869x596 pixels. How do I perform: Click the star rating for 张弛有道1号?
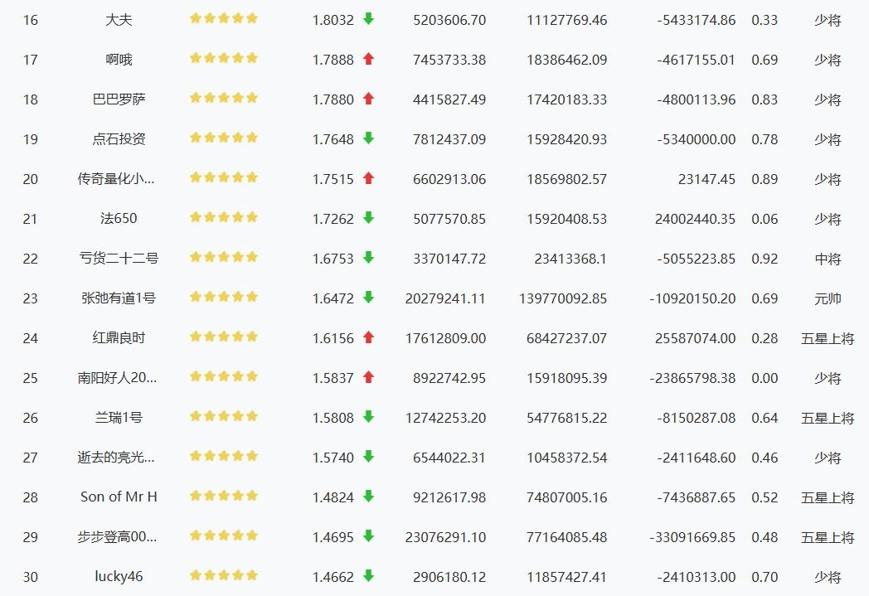[x=224, y=297]
